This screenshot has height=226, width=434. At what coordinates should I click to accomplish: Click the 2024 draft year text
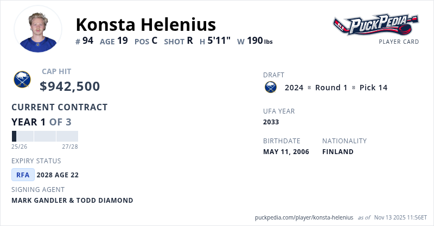[294, 88]
